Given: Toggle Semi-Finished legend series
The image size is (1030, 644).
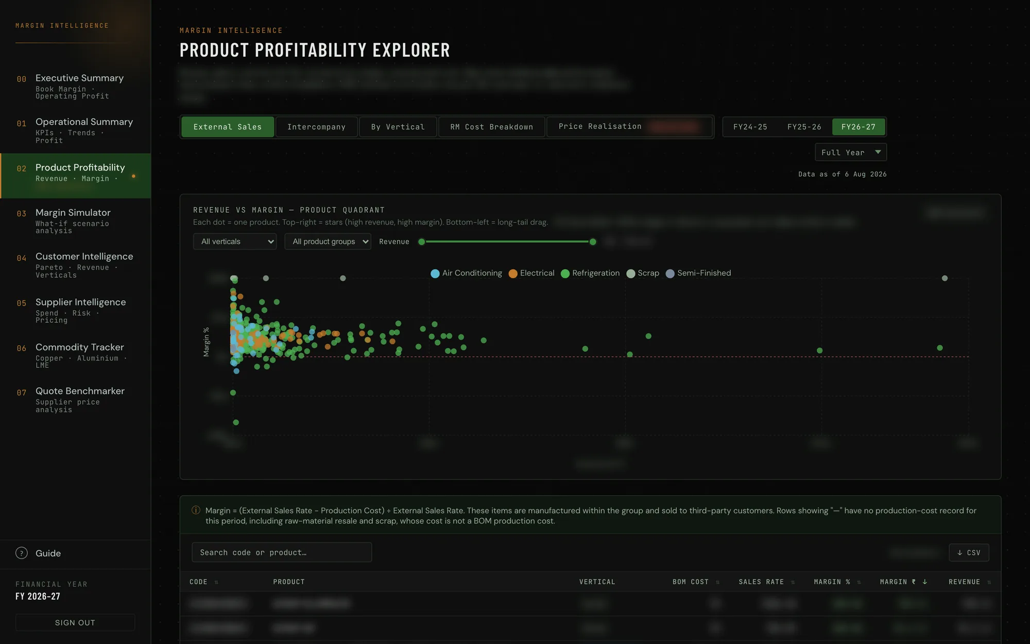Looking at the screenshot, I should [x=698, y=273].
